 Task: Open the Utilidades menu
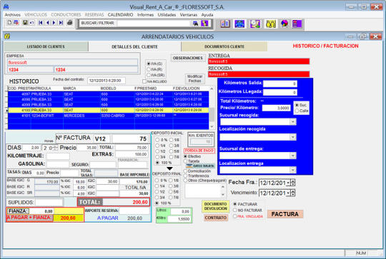point(167,15)
